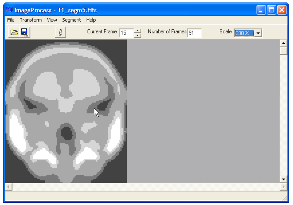Click the Save floppy disk icon

coord(24,32)
